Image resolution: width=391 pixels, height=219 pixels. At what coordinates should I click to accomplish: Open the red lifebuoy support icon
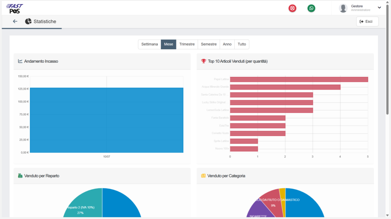coord(292,8)
